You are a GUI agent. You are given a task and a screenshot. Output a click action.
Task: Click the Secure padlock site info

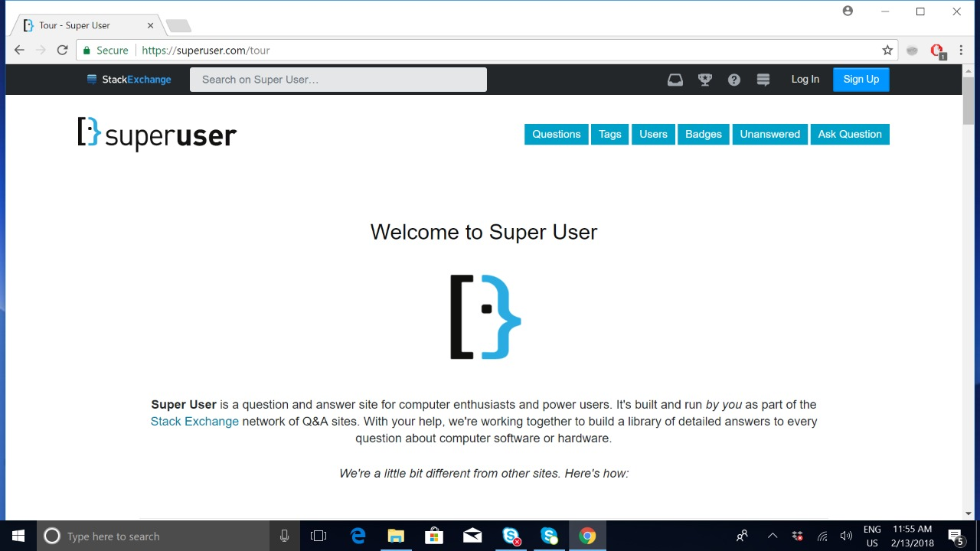[x=106, y=51]
